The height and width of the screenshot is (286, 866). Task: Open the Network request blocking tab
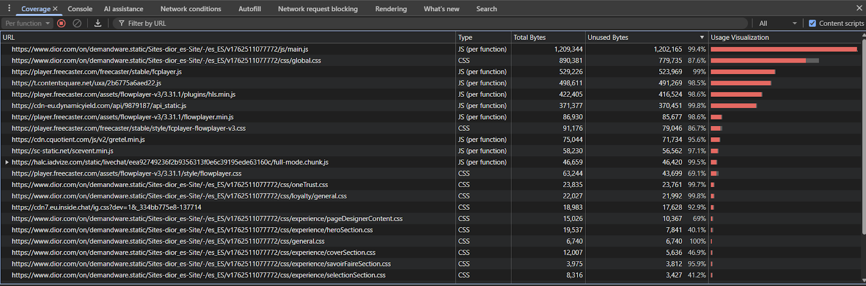coord(318,9)
